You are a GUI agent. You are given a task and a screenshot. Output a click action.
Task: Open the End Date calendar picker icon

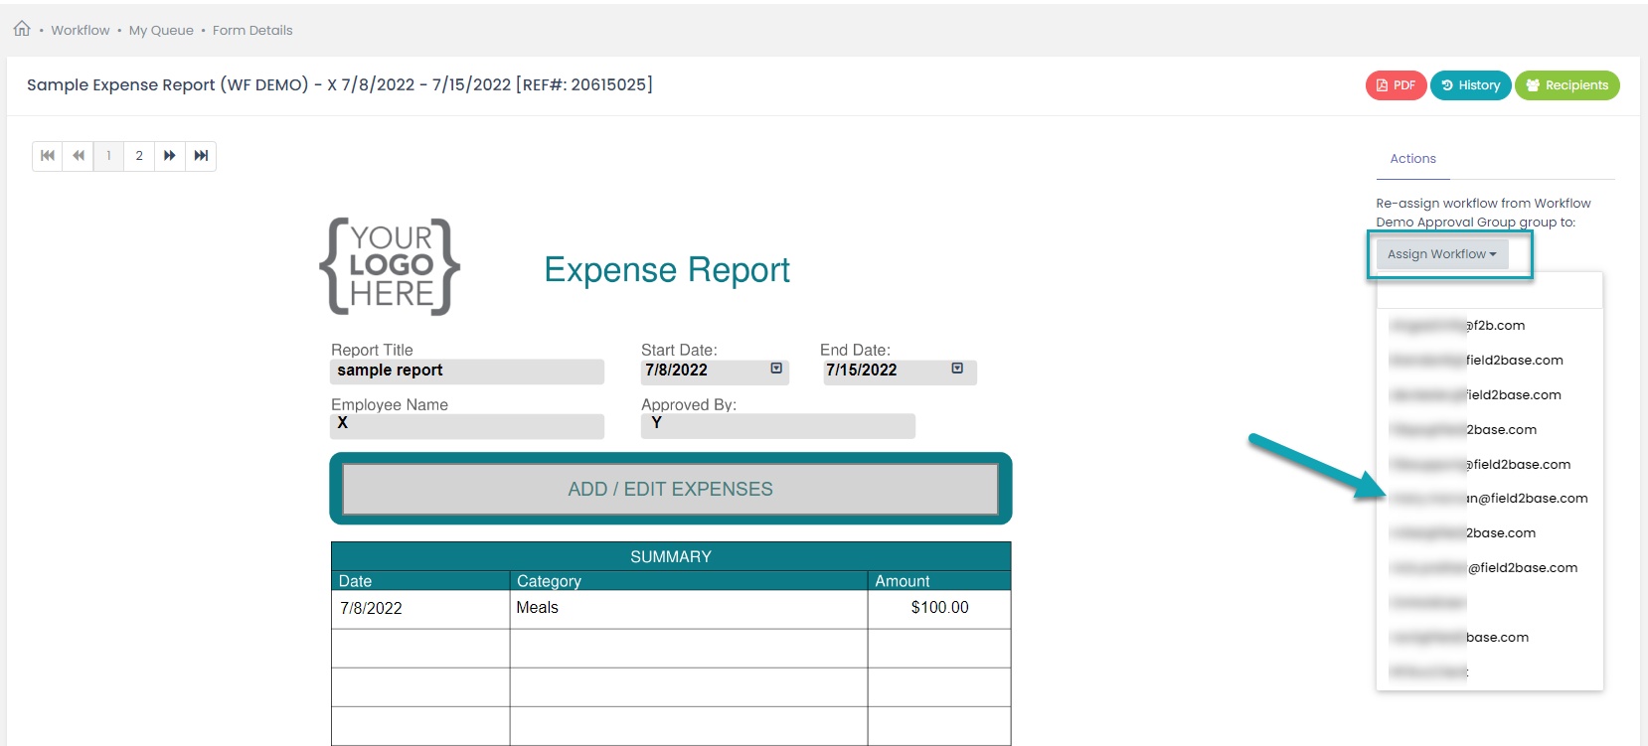click(957, 369)
